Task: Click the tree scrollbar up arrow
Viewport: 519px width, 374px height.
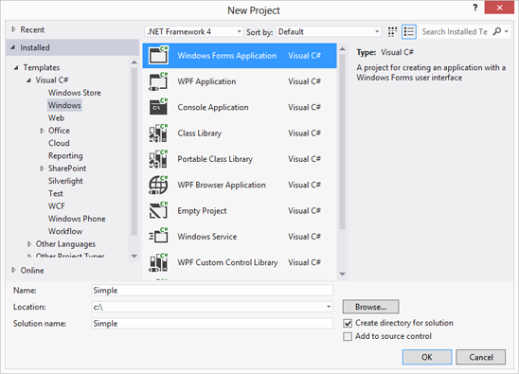Action: [x=134, y=62]
